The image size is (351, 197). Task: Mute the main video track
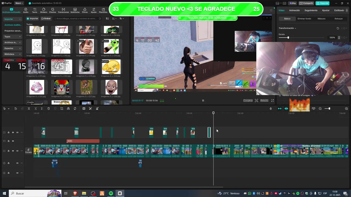coord(17,151)
